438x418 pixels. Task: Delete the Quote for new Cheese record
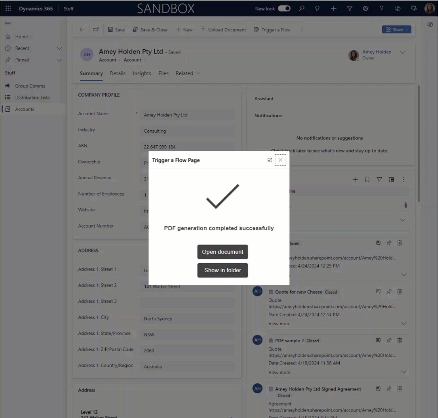point(399,291)
